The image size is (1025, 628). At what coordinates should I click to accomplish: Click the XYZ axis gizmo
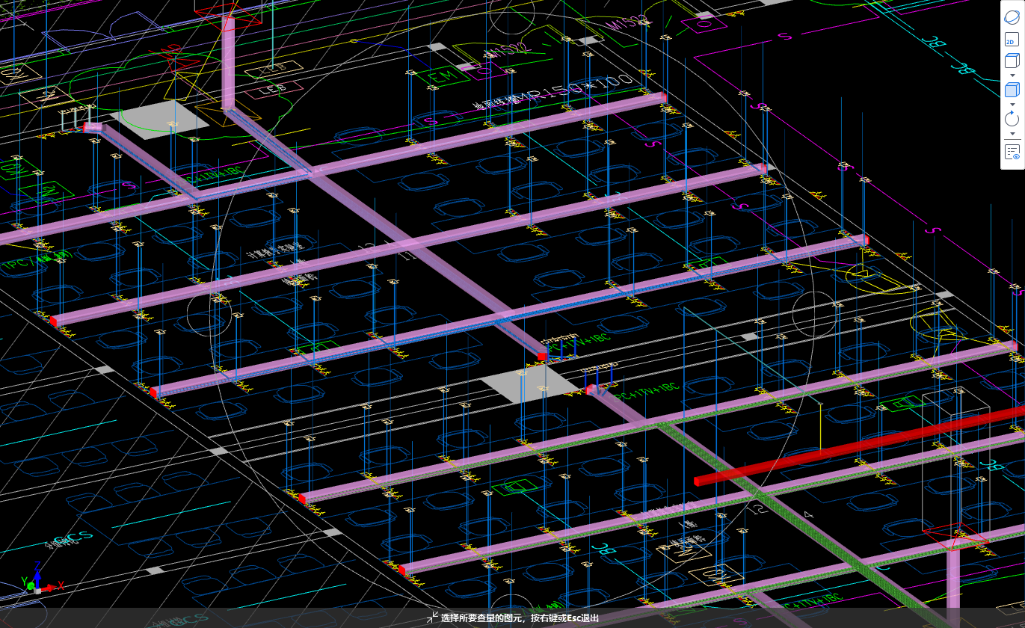37,581
